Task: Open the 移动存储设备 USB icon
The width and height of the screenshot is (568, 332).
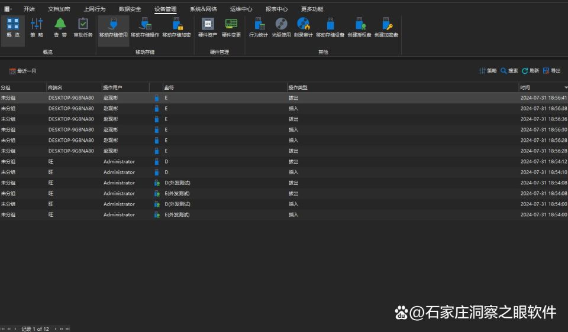Action: pyautogui.click(x=330, y=28)
